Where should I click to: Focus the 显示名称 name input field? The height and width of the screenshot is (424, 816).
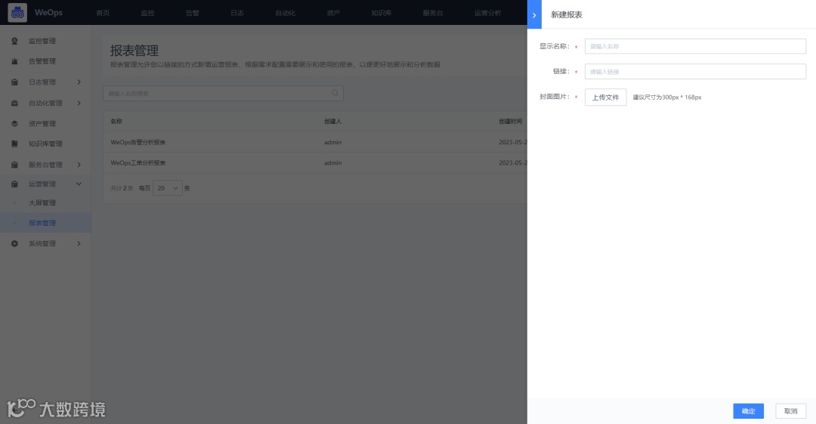[695, 46]
